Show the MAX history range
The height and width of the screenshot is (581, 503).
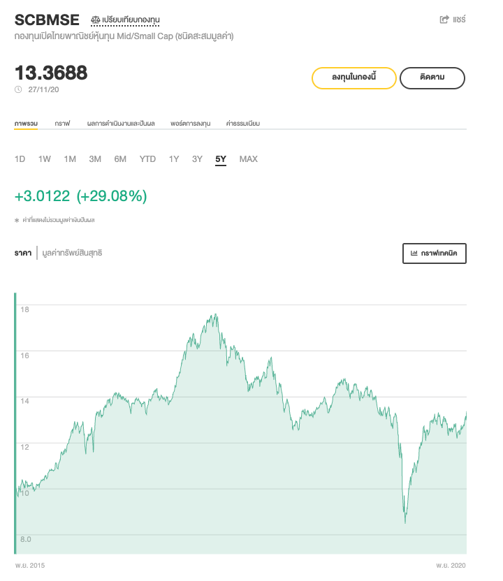[x=249, y=159]
